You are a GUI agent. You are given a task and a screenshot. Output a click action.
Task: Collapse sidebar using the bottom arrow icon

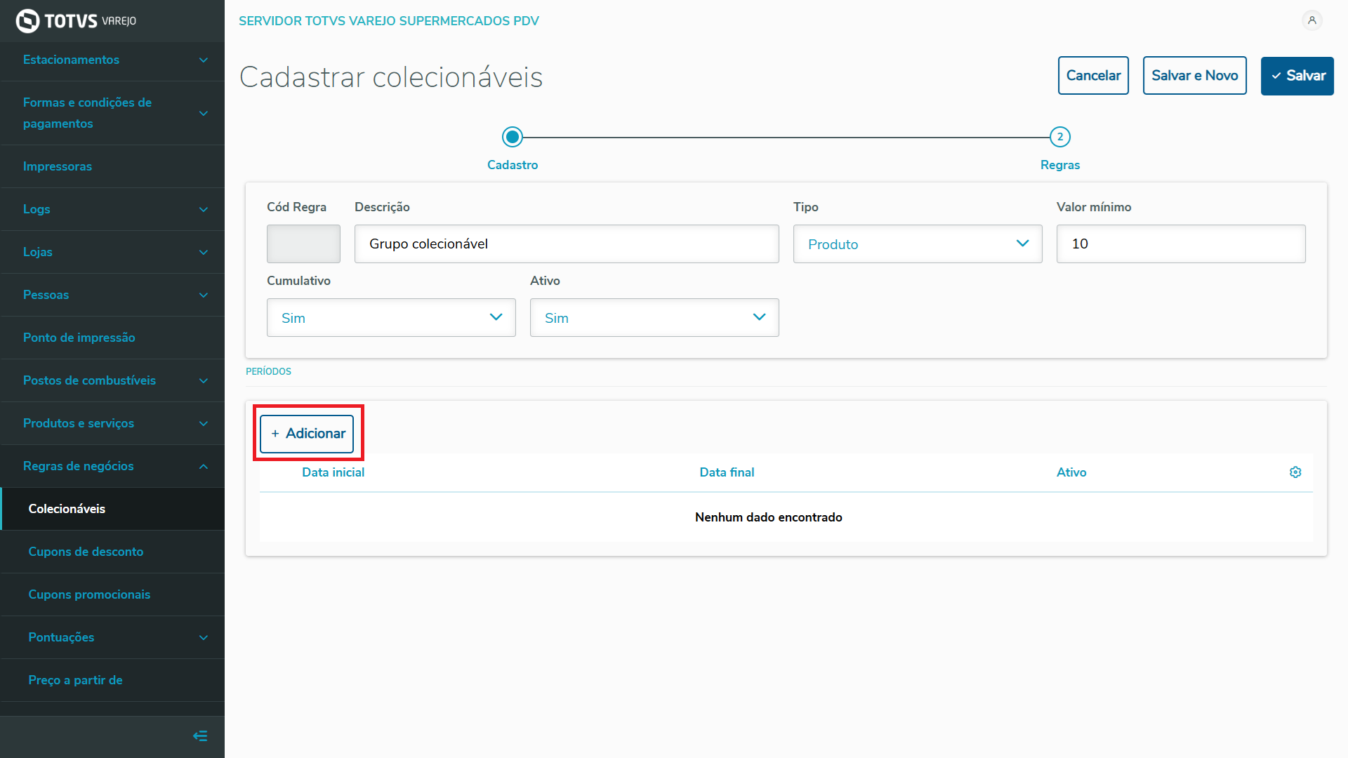200,736
